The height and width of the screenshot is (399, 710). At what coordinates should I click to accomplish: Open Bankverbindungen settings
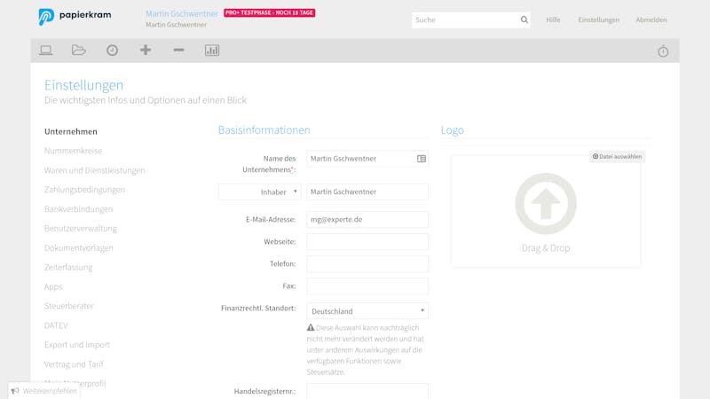point(78,209)
